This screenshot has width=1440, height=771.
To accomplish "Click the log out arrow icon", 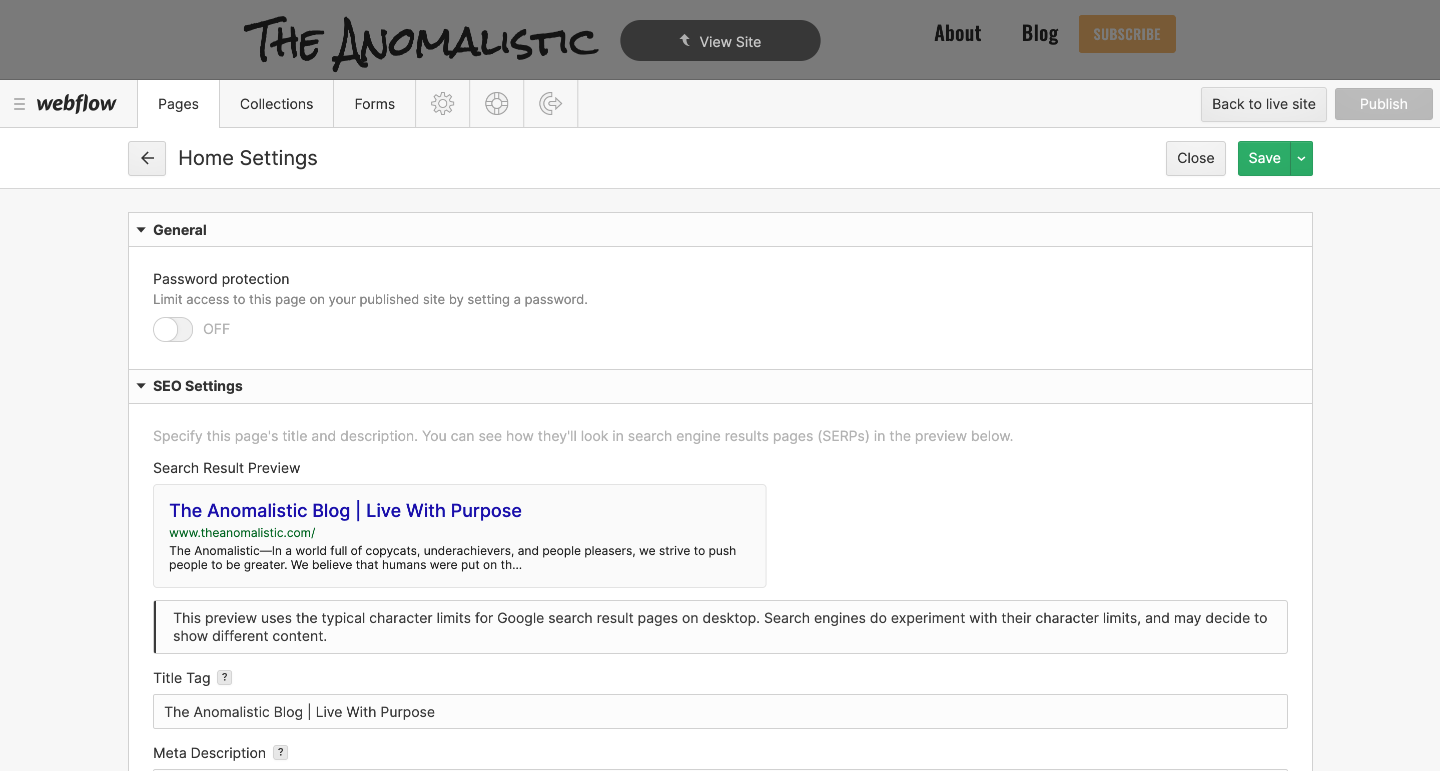I will click(550, 104).
